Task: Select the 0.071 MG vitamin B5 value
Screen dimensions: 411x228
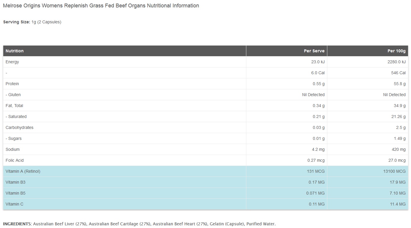Action: 315,193
